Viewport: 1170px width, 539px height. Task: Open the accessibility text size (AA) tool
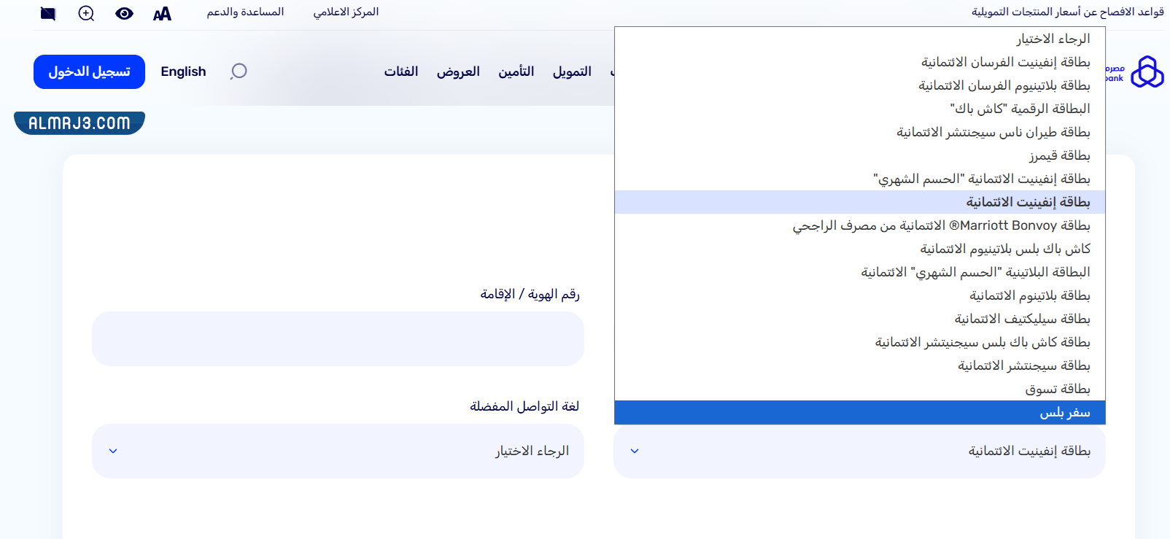tap(162, 12)
